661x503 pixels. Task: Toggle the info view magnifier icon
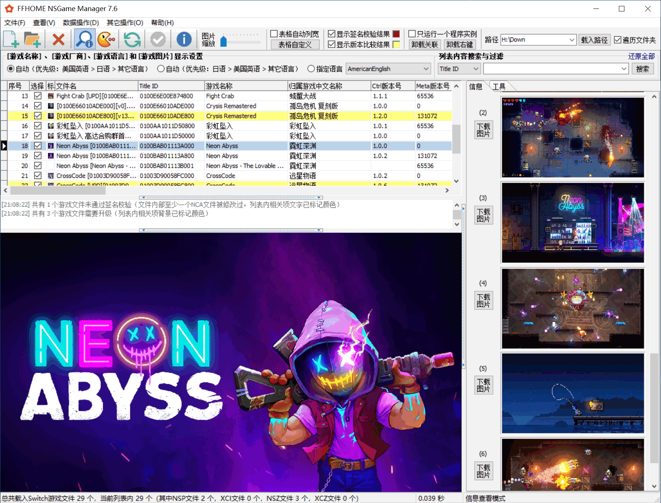[x=85, y=39]
